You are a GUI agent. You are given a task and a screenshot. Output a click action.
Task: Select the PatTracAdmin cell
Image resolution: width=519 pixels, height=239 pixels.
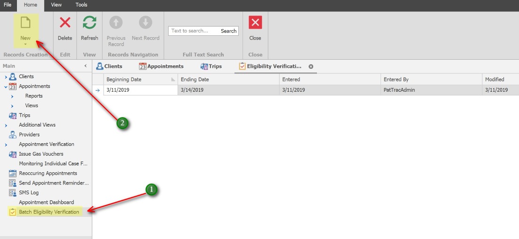coord(431,90)
